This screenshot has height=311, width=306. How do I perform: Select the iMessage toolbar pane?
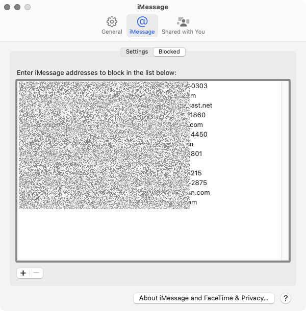[x=142, y=25]
